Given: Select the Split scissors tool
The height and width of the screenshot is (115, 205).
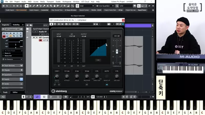Looking at the screenshot, I should pos(41,6).
